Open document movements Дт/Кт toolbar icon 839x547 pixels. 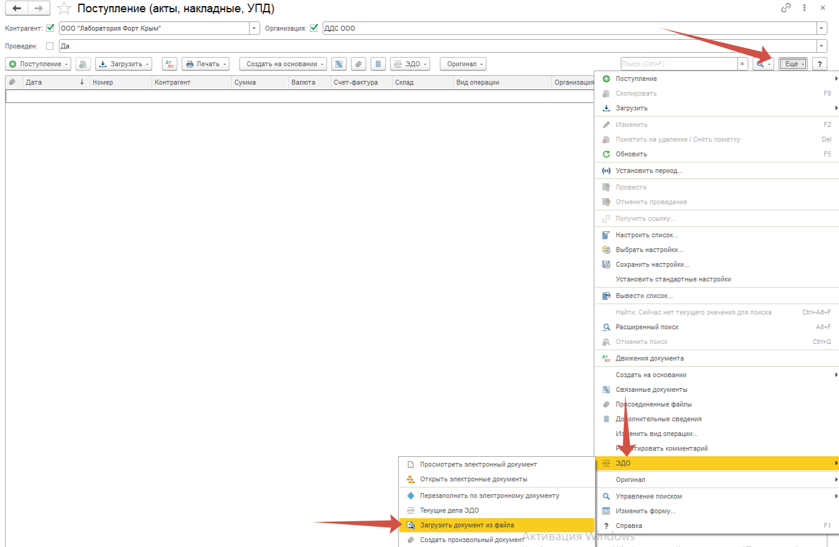click(x=169, y=64)
